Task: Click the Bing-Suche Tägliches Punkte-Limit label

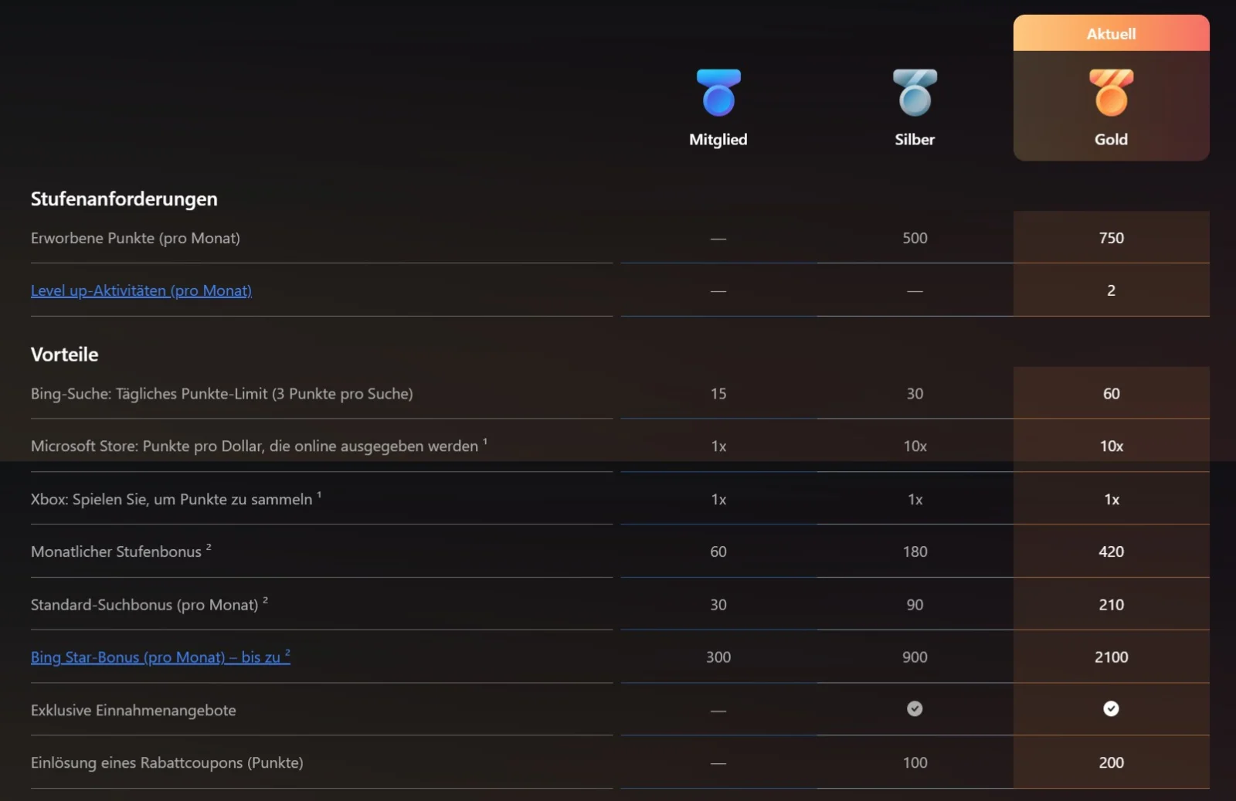Action: click(222, 393)
